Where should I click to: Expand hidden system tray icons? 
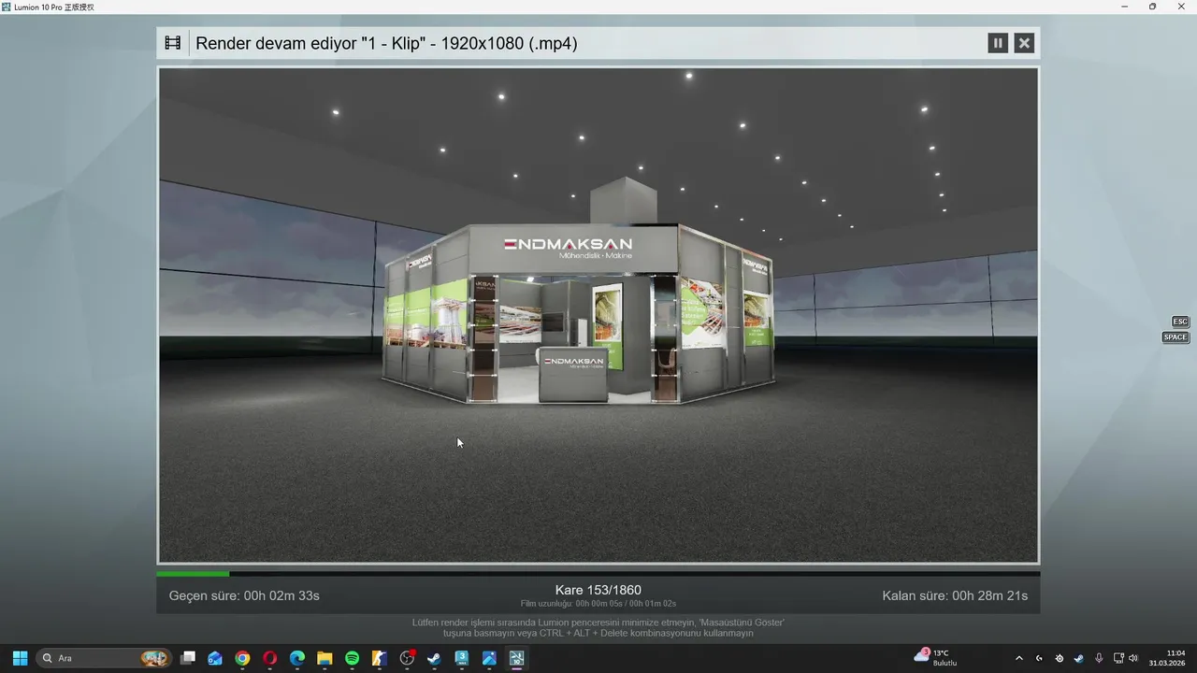click(x=1019, y=658)
